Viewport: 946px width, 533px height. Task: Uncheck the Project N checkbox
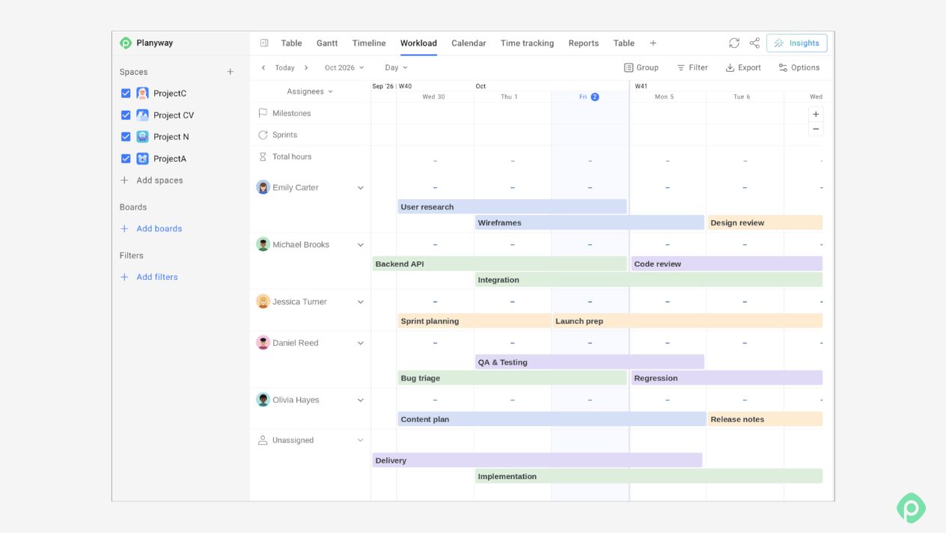[126, 137]
